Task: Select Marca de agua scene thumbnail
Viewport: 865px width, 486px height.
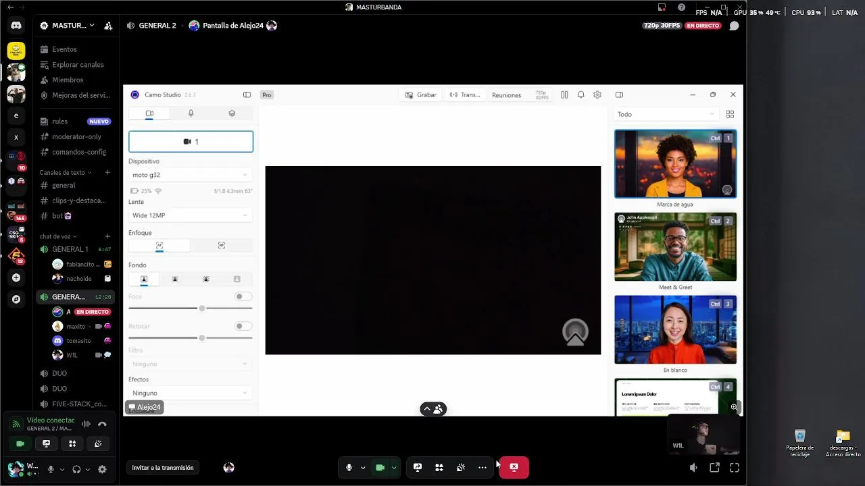Action: (x=675, y=164)
